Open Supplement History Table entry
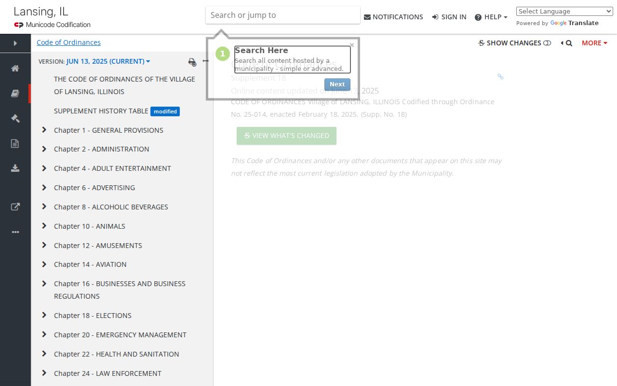 click(101, 111)
